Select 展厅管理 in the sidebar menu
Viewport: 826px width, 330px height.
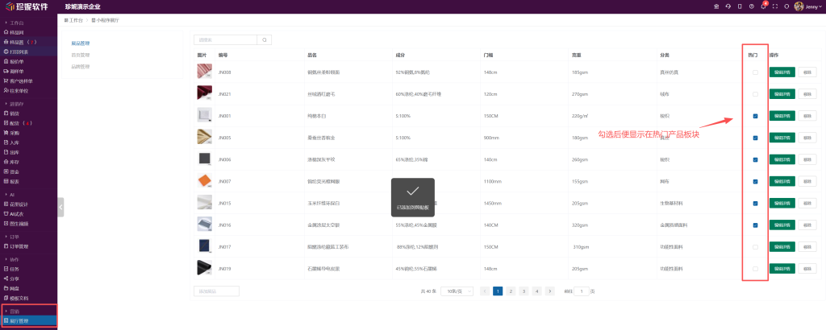tap(19, 320)
